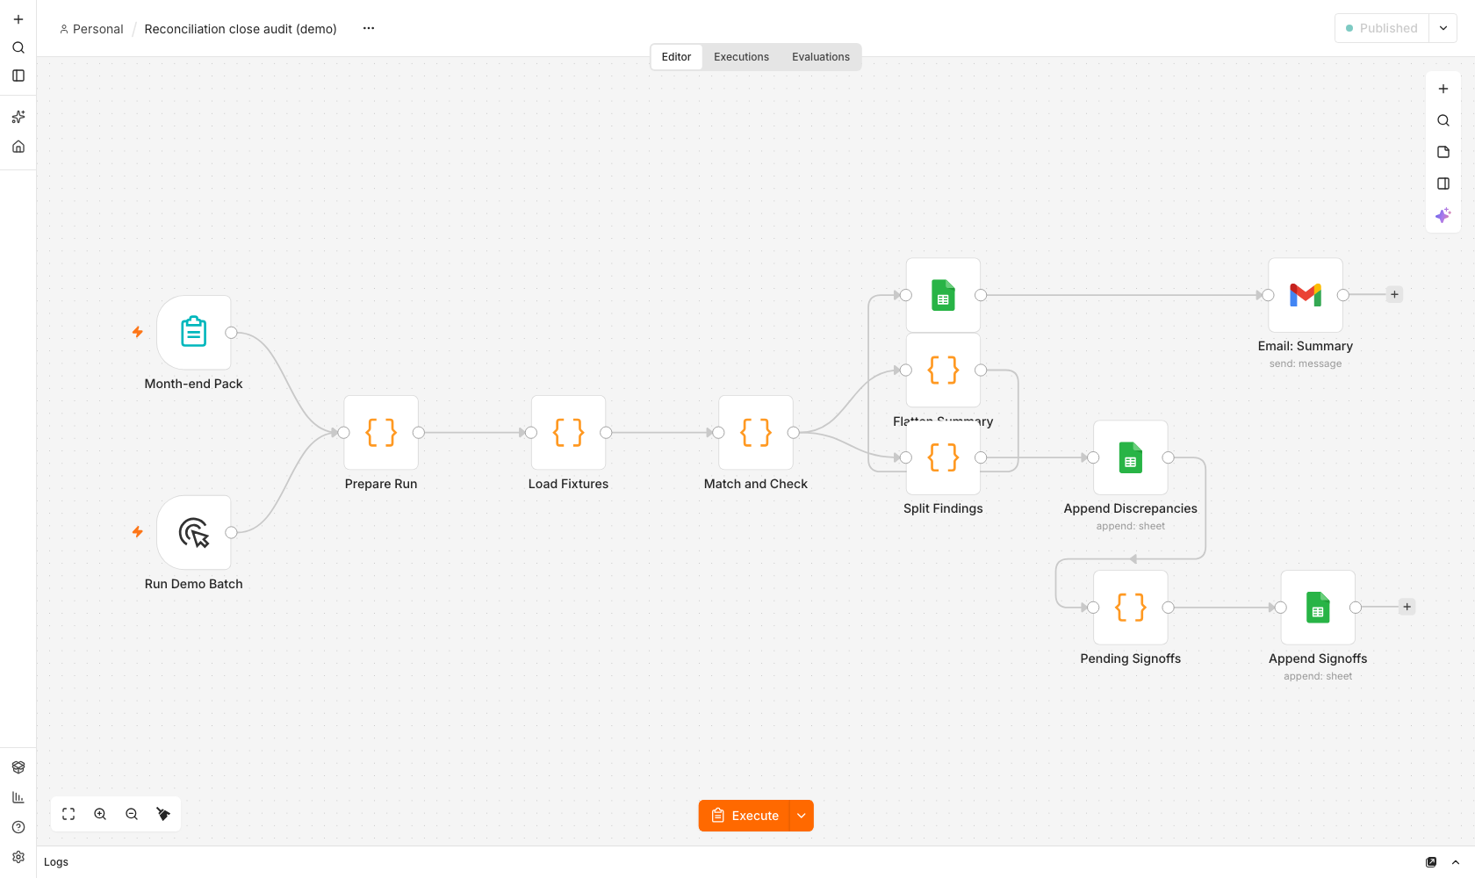Open workflow actions three-dot menu
Viewport: 1475px width, 878px height.
coord(369,28)
